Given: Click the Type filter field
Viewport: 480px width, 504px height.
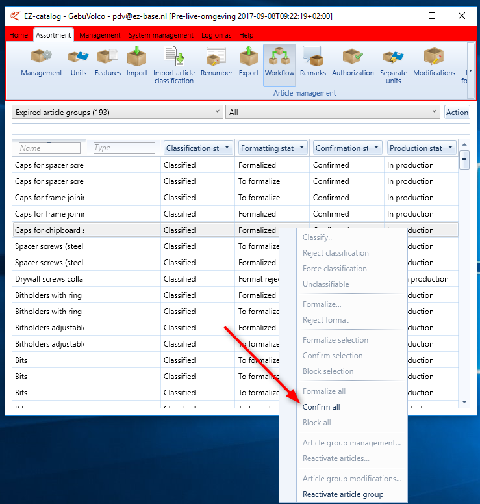Looking at the screenshot, I should pyautogui.click(x=124, y=148).
